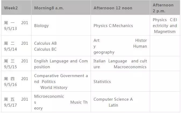Image resolution: width=181 pixels, height=113 pixels.
Task: Click the Statistics cell
Action: pos(120,81)
